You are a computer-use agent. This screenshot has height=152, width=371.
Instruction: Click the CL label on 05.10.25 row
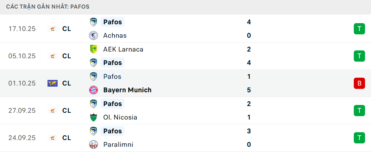tap(67, 56)
